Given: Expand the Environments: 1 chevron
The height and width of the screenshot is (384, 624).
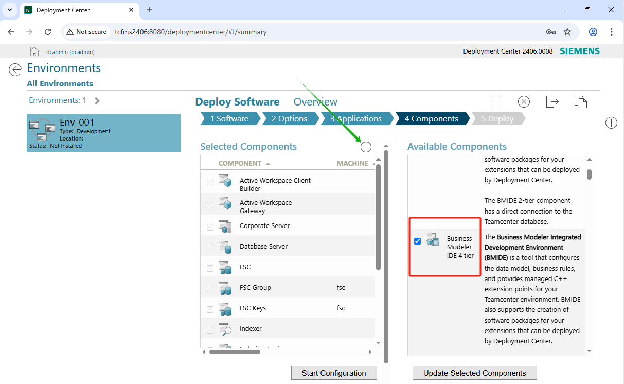Looking at the screenshot, I should pos(97,101).
